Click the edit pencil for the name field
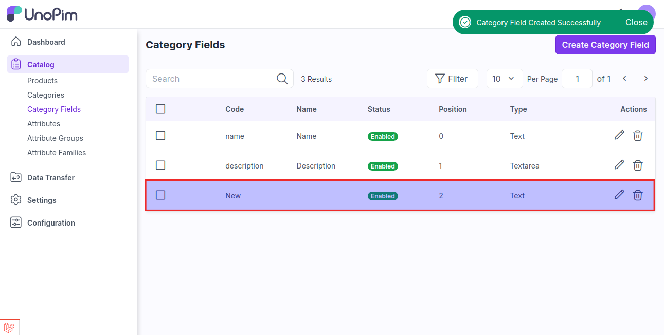 [x=619, y=135]
